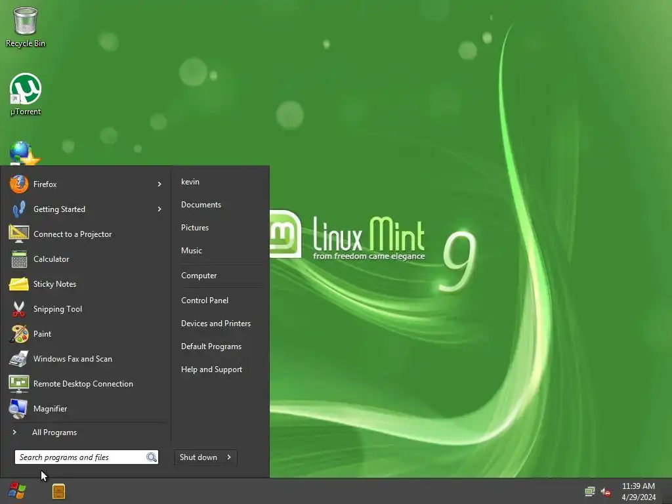Click the search magnifying glass icon
The height and width of the screenshot is (504, 672).
[152, 457]
